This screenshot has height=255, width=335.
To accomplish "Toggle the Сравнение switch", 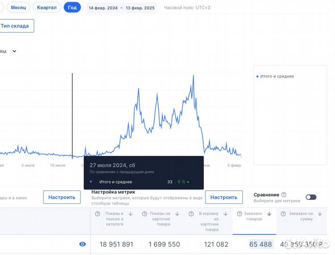I will [311, 197].
